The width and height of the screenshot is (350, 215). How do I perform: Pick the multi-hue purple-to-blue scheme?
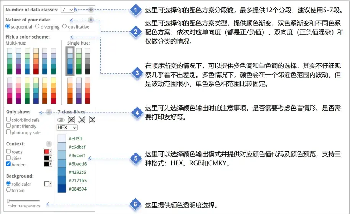[45, 61]
